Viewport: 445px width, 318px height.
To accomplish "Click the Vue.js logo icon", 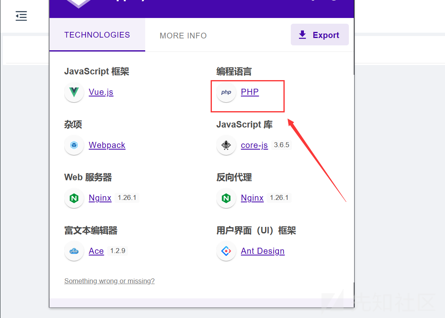I will pyautogui.click(x=74, y=92).
